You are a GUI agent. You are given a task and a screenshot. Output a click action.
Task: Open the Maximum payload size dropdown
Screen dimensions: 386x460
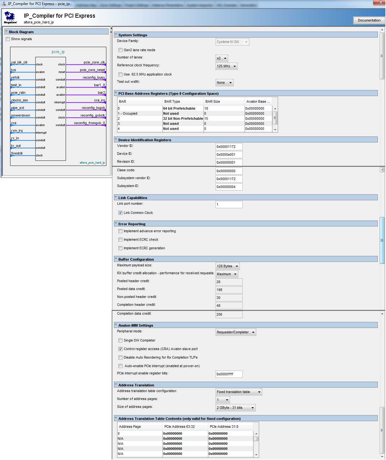tap(228, 266)
